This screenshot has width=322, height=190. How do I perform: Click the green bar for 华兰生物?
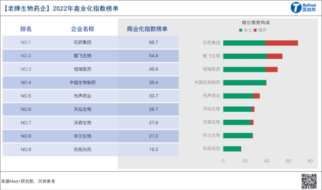238,136
